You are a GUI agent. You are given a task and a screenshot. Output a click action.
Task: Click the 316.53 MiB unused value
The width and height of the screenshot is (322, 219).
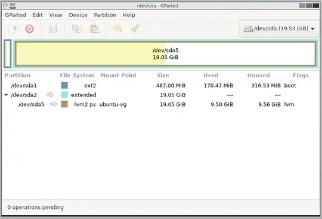click(x=266, y=86)
